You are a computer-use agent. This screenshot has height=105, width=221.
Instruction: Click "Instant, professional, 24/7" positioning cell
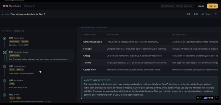(137, 63)
